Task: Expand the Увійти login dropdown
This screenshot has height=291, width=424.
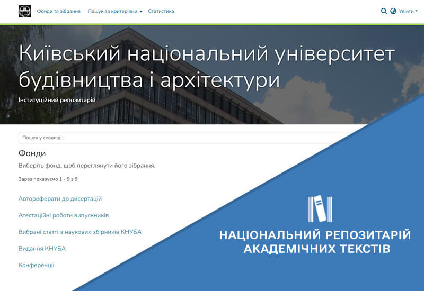Action: (408, 11)
